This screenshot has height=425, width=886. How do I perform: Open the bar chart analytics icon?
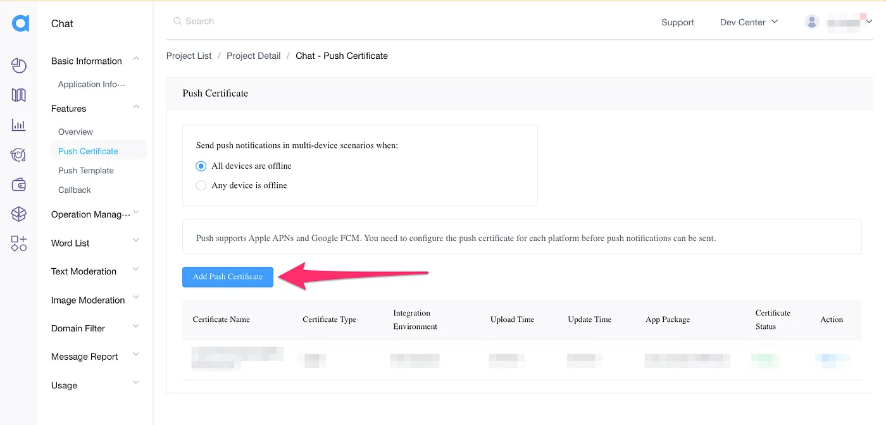coord(19,125)
